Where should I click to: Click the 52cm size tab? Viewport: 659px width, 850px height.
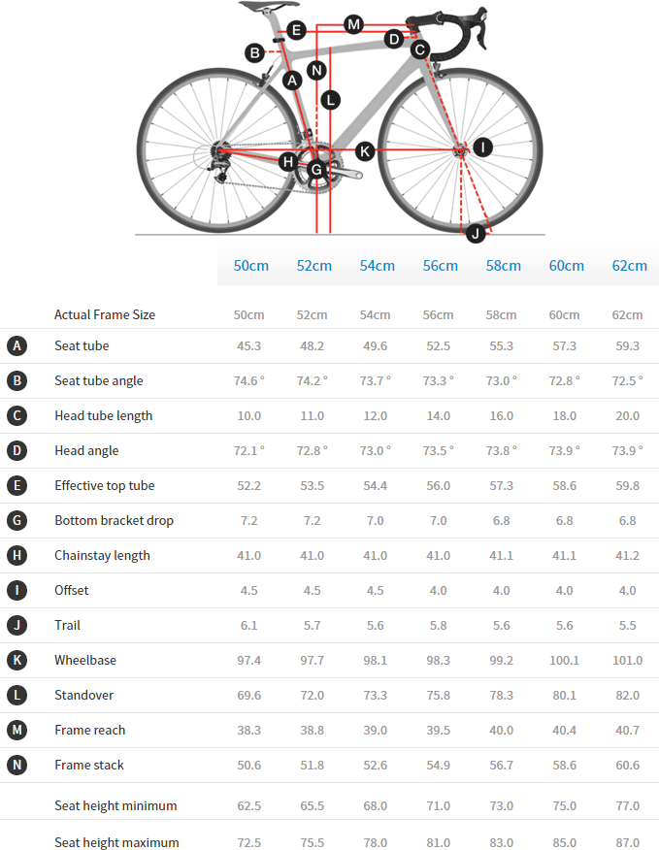pos(314,266)
